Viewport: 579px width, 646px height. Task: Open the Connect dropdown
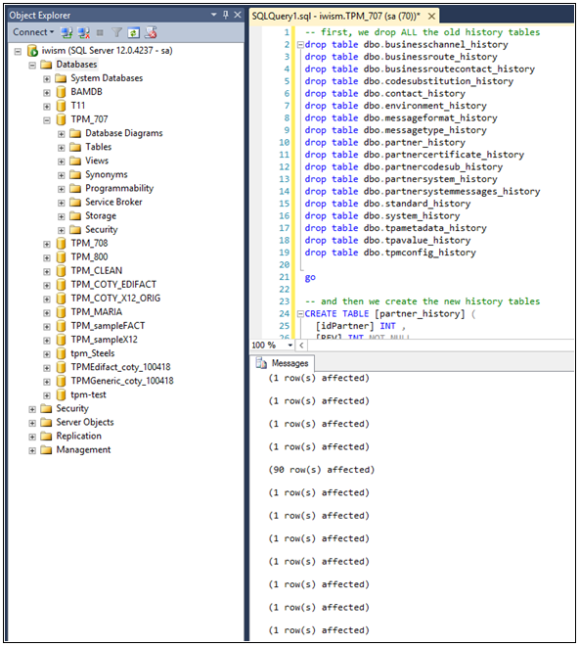(x=33, y=32)
